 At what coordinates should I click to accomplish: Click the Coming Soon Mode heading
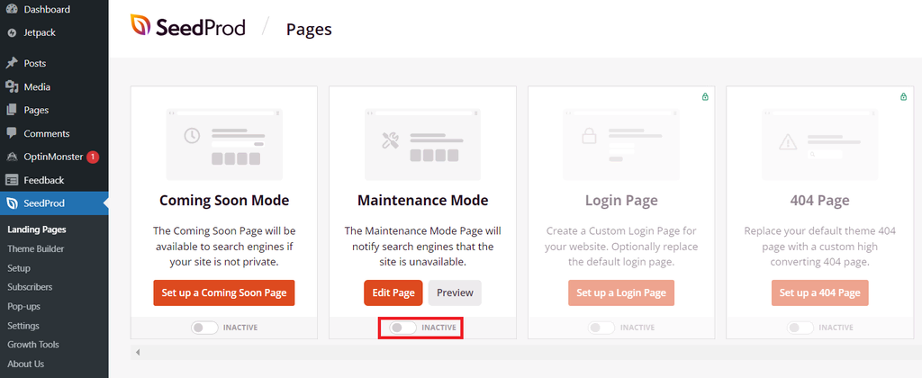[x=224, y=201]
